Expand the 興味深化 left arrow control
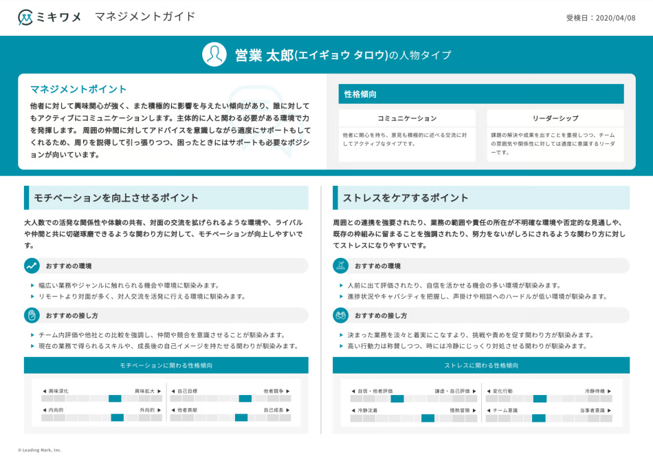 click(45, 390)
